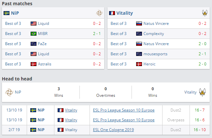Click the FaZe team name

(44, 44)
